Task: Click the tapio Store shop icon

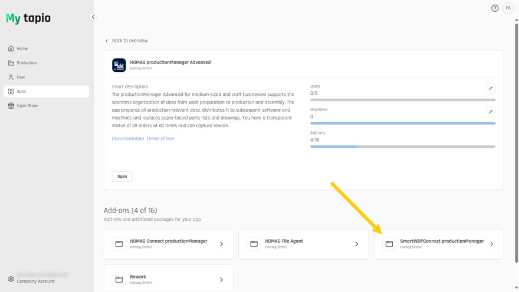Action: click(x=11, y=106)
